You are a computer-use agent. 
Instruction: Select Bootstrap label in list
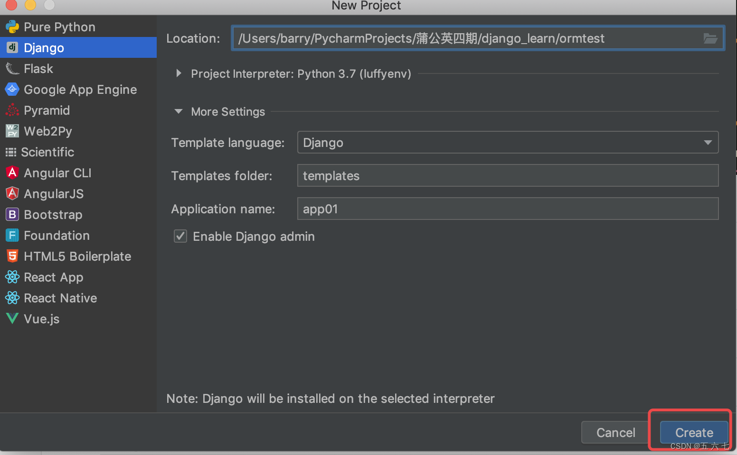[x=53, y=215]
